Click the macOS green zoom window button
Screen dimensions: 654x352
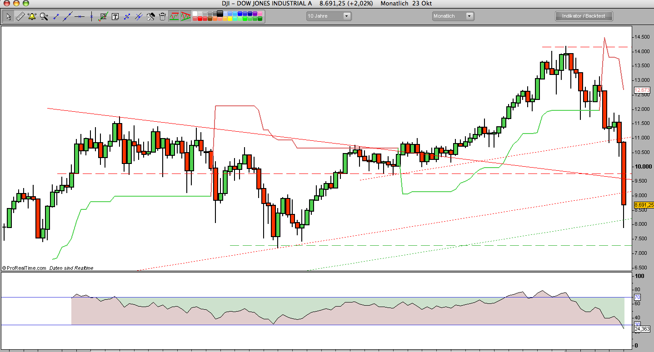pos(25,4)
